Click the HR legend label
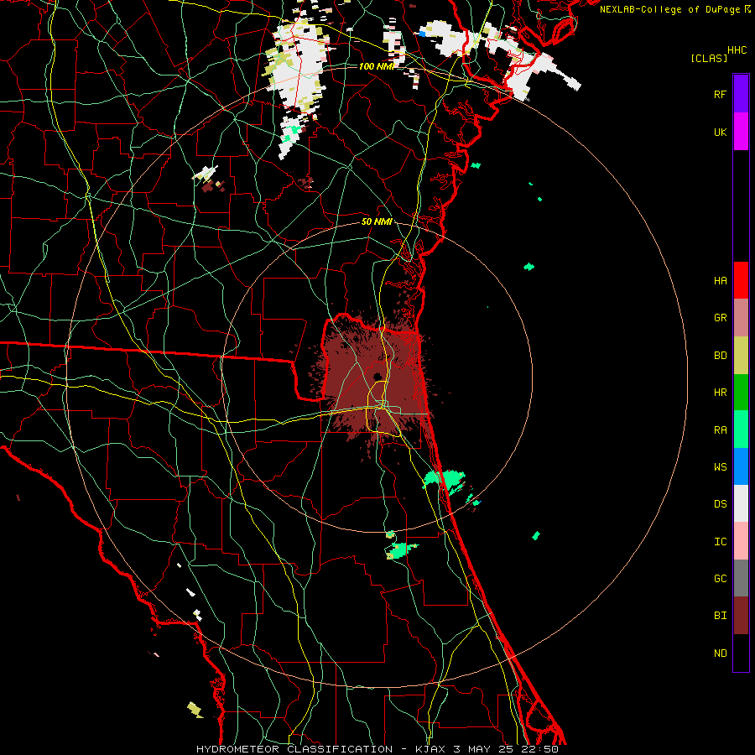This screenshot has height=755, width=755. tap(720, 393)
